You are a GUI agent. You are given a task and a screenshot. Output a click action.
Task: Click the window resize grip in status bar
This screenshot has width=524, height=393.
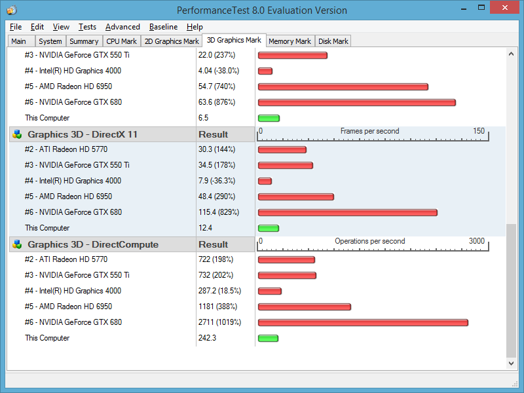pyautogui.click(x=514, y=383)
